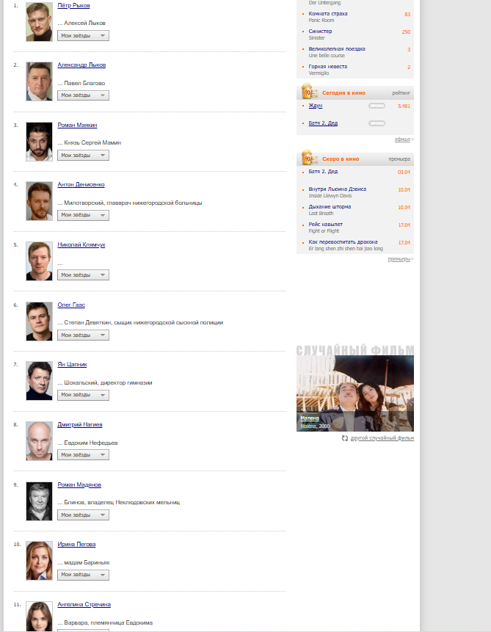Expand 'Мои звёзды' dropdown for Ян Цапник

[83, 395]
